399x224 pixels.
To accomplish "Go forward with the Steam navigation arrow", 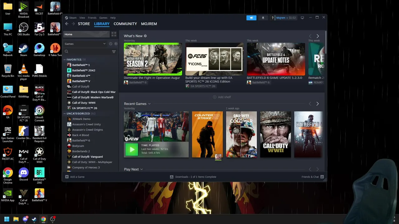I will [73, 24].
